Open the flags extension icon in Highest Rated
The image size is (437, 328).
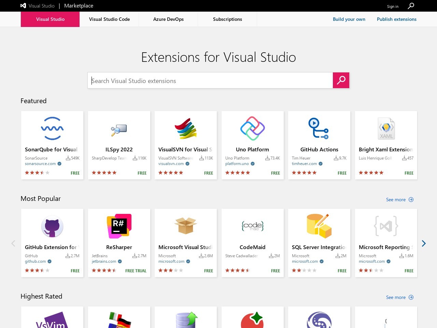click(x=119, y=320)
